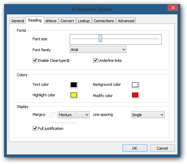This screenshot has width=187, height=164.
Task: Close the Mobipocket Reader dialog
Action: tap(173, 8)
